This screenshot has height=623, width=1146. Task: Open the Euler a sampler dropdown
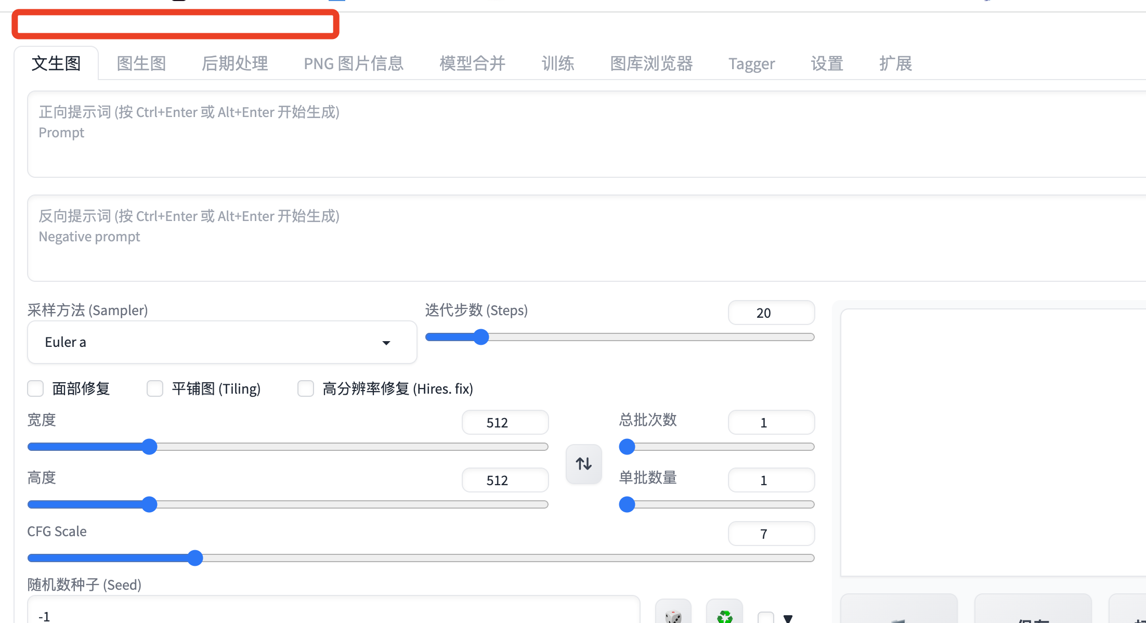coord(222,342)
